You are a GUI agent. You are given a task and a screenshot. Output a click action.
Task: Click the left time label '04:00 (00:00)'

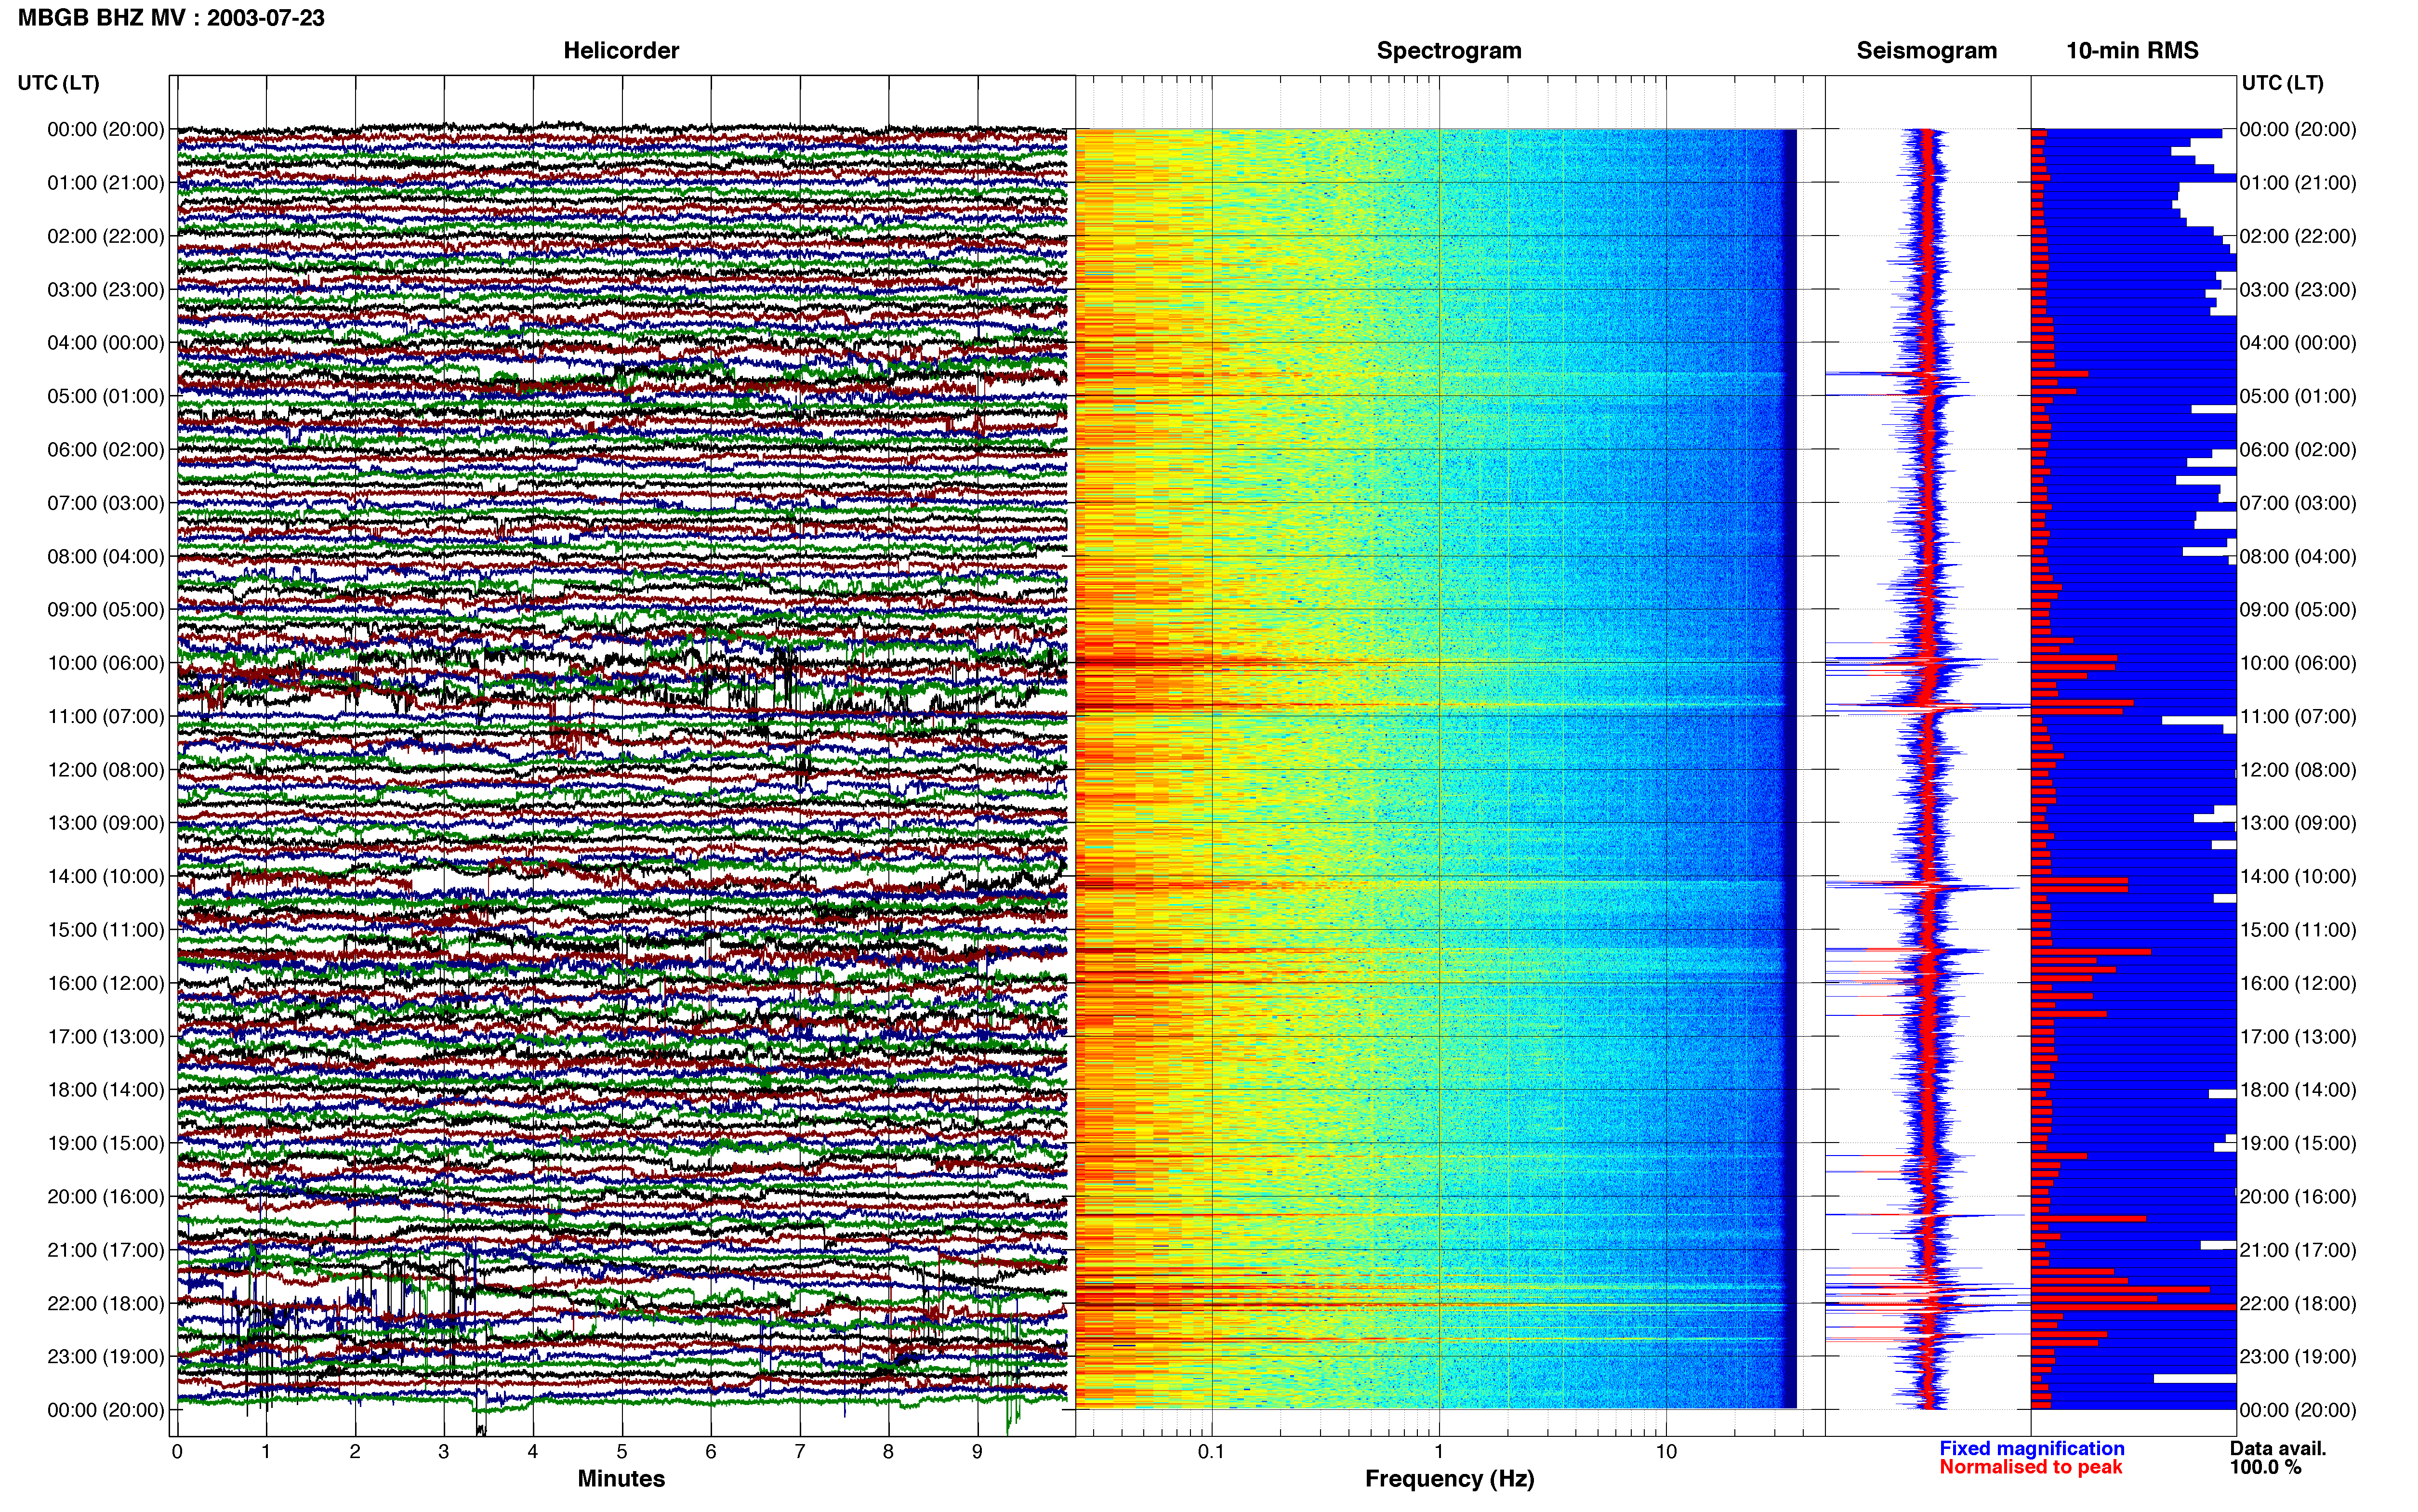(106, 343)
